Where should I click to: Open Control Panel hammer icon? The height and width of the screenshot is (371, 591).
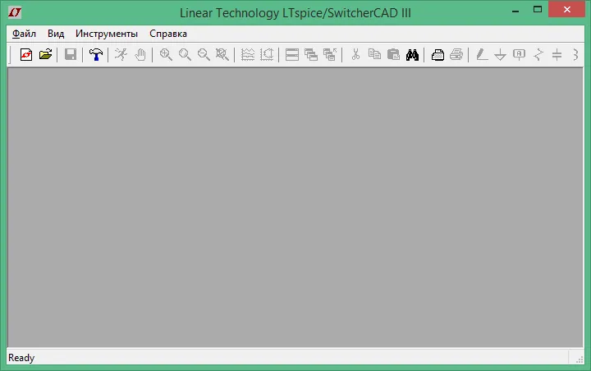coord(96,55)
